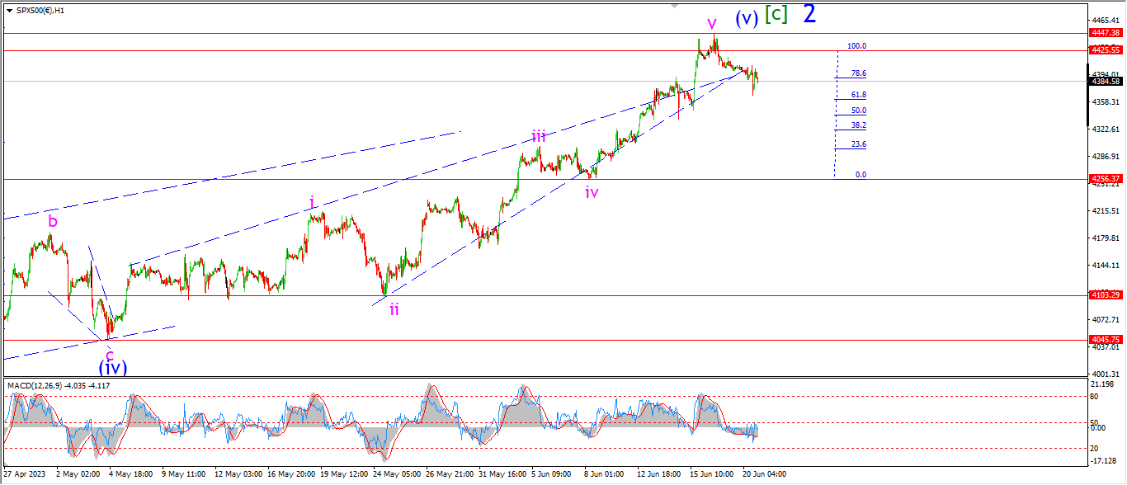Viewport: 1127px width, 485px height.
Task: Select the Fibonacci 38.2 level label
Action: tap(858, 125)
